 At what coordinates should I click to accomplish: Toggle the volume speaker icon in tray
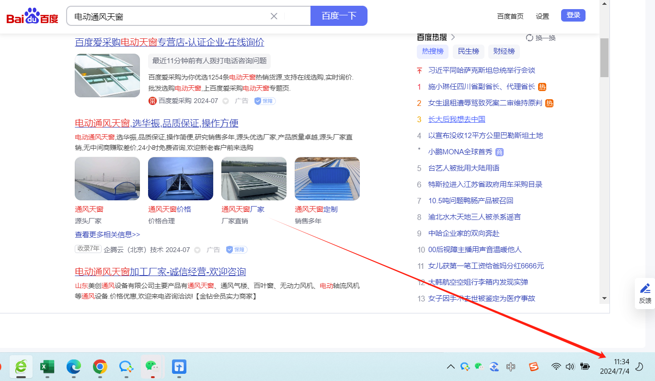pos(570,367)
